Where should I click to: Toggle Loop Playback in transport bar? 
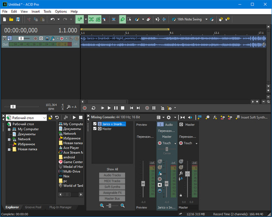tap(93, 108)
